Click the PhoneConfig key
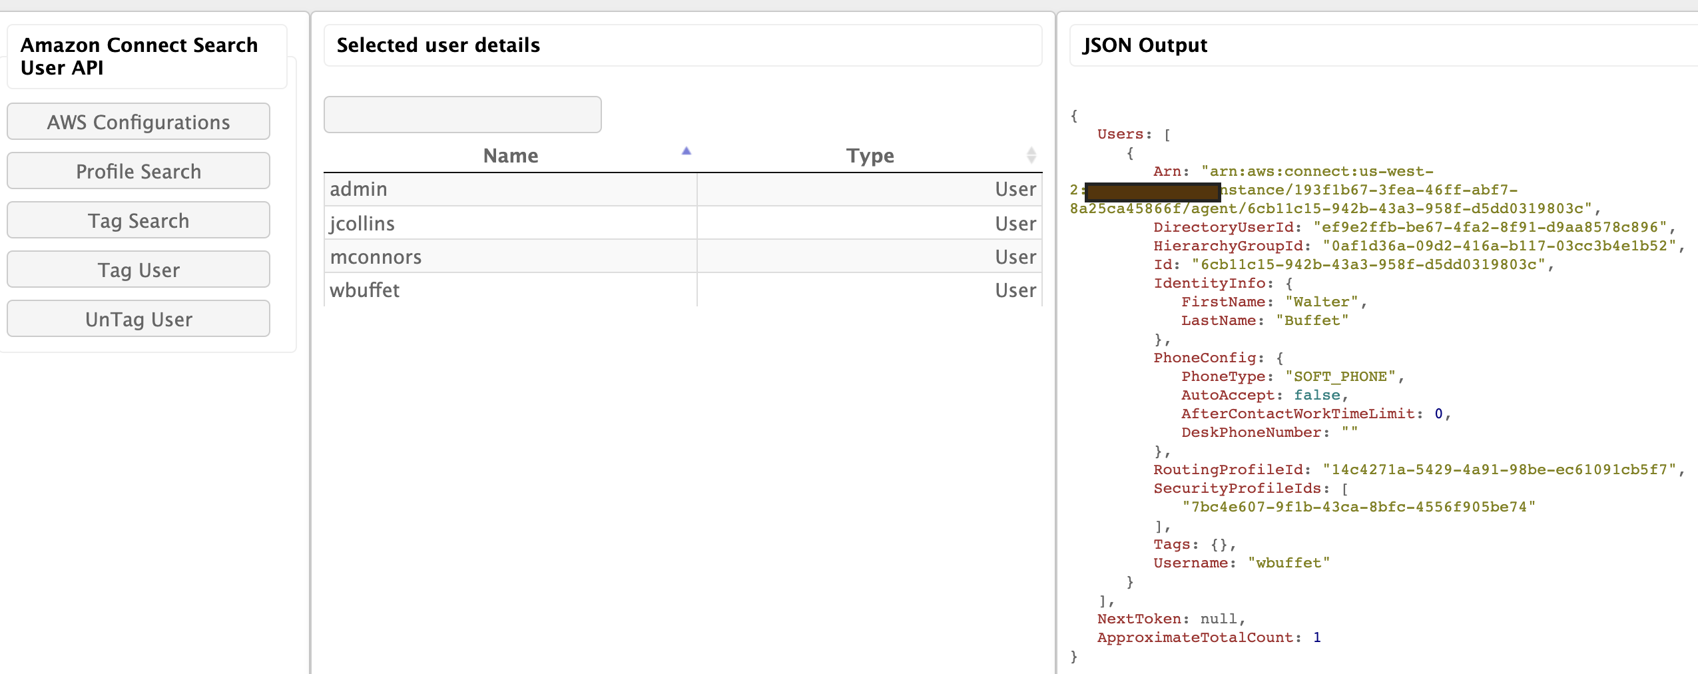This screenshot has width=1698, height=674. click(1205, 358)
